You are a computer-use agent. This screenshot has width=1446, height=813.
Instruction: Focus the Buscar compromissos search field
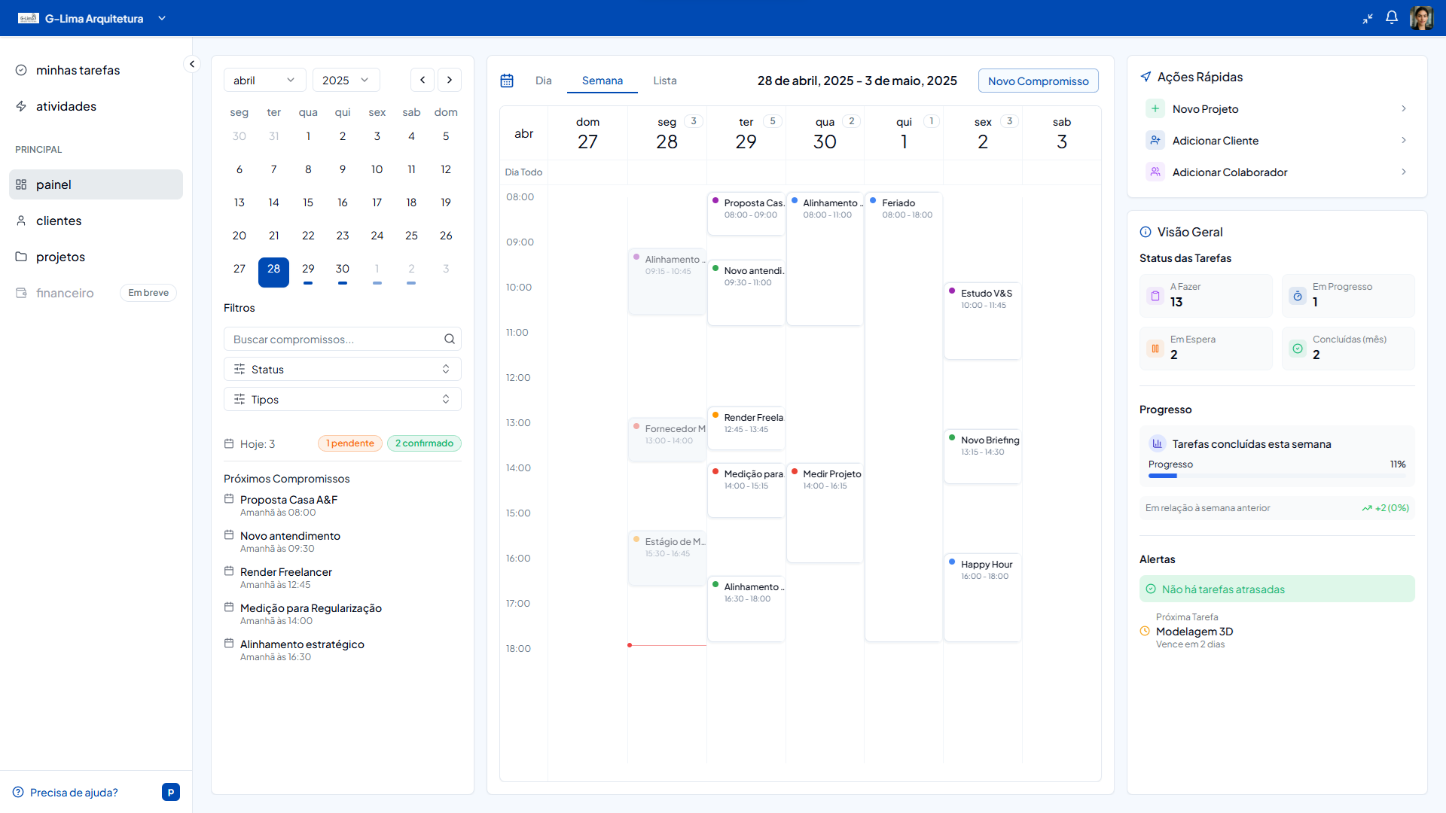(x=342, y=339)
